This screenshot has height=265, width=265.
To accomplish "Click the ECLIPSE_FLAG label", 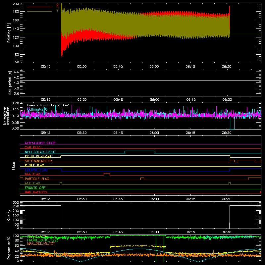I will pos(36,170).
